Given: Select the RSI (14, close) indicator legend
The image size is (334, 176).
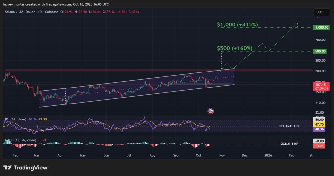Looking at the screenshot, I should [15, 120].
